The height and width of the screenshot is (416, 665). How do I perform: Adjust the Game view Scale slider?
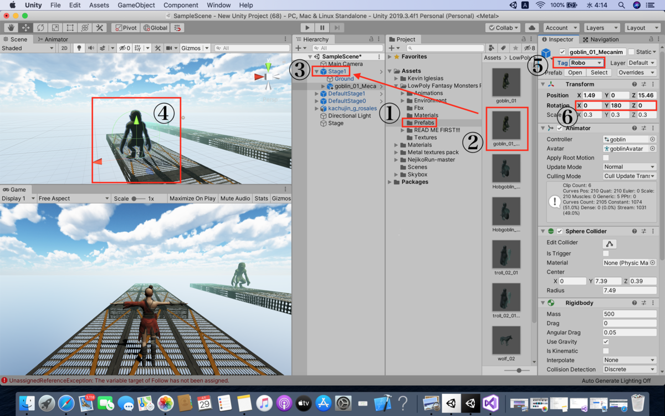[x=138, y=199]
